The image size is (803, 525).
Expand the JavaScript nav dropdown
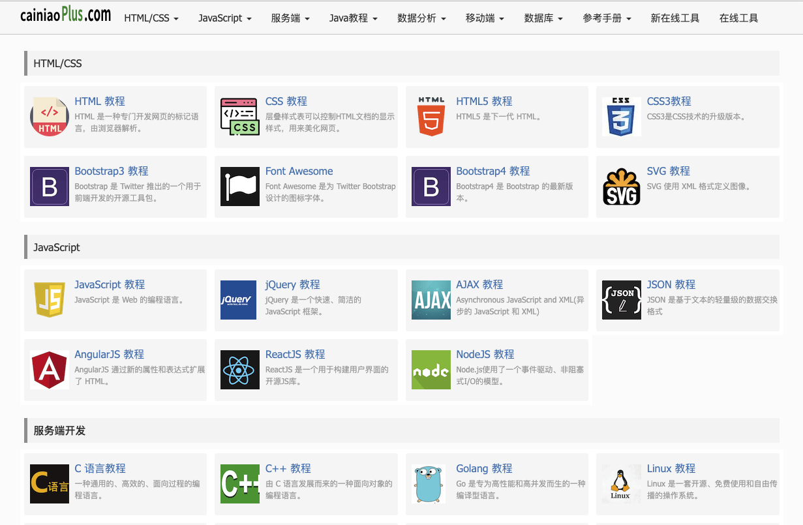point(225,18)
